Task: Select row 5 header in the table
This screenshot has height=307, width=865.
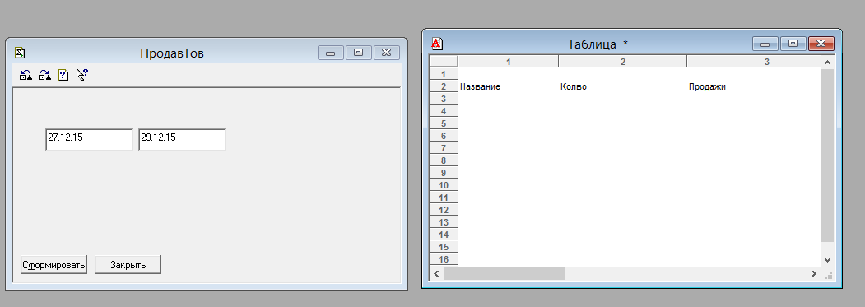Action: tap(444, 123)
